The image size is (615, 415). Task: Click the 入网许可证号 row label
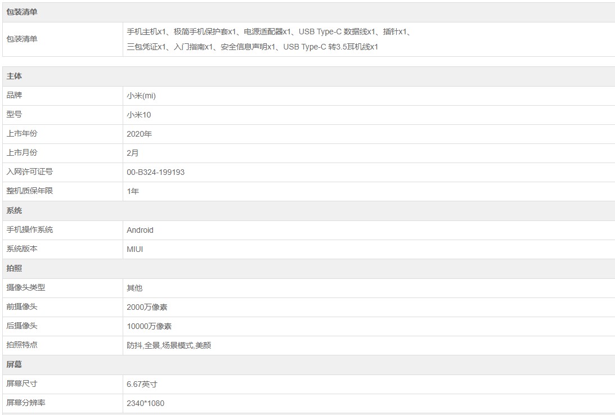click(x=30, y=172)
